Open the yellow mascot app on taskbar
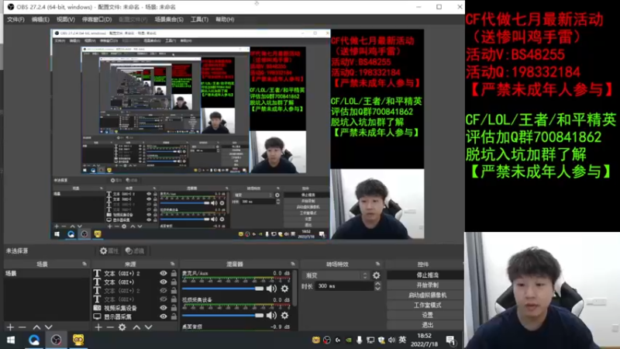620x349 pixels. pyautogui.click(x=78, y=340)
